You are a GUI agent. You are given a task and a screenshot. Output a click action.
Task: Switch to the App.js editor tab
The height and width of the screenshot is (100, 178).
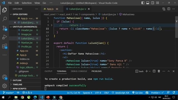pyautogui.click(x=50, y=9)
